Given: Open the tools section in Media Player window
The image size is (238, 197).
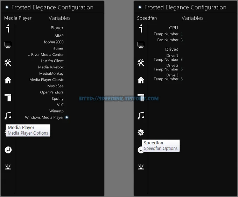Looking at the screenshot, I should click(x=8, y=63).
